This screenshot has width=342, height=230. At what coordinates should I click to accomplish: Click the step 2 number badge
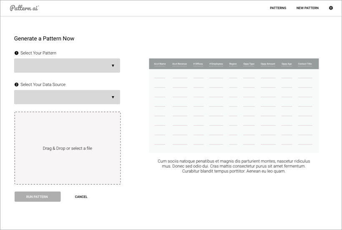[16, 85]
